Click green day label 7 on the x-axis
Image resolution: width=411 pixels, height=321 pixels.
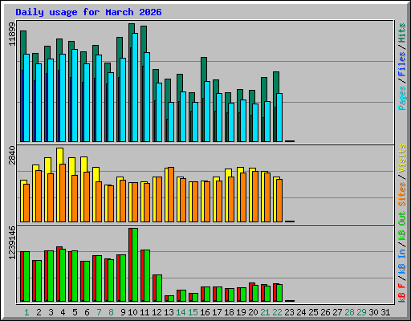tap(99, 312)
